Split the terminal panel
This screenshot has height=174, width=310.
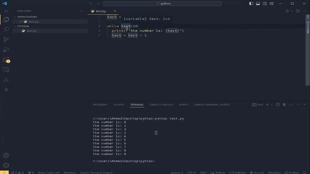pos(278,105)
